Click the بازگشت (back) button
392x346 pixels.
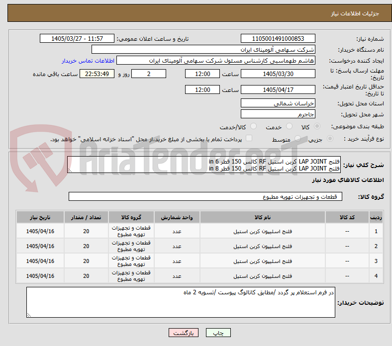tap(183, 333)
